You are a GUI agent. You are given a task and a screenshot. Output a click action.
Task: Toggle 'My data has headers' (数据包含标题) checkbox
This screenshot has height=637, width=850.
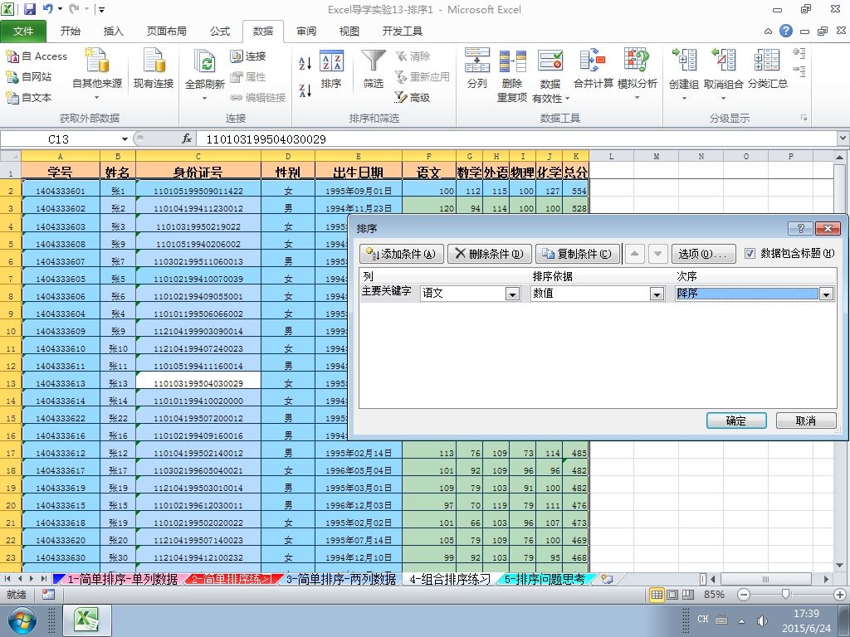tap(750, 254)
